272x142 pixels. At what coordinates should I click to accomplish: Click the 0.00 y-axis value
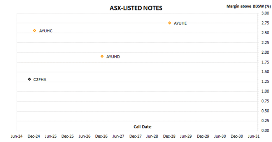click(265, 130)
